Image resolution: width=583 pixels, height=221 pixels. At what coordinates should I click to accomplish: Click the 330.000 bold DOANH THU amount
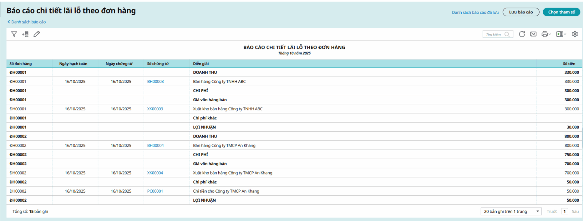pos(572,73)
